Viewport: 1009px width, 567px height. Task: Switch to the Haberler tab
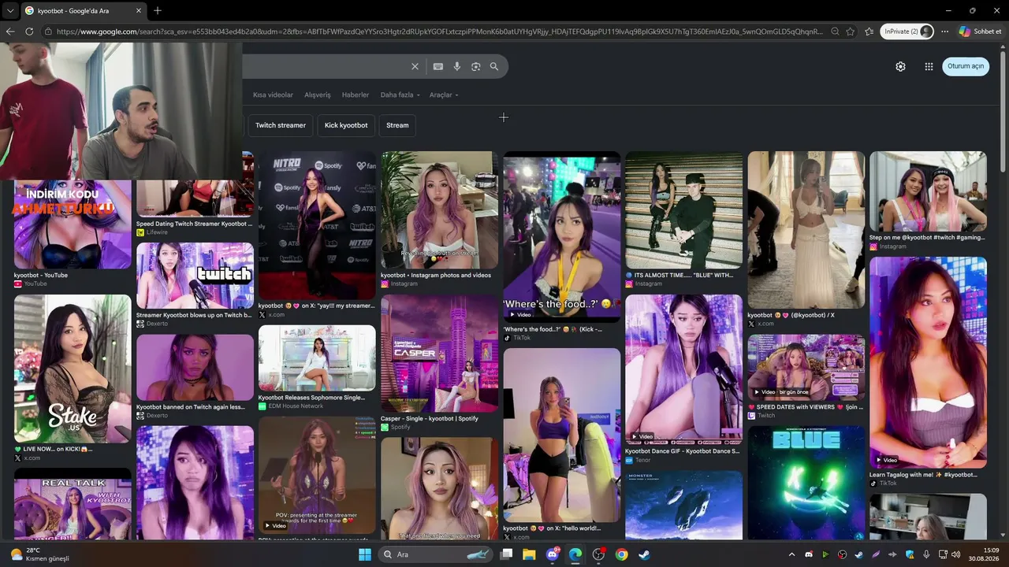click(x=356, y=94)
